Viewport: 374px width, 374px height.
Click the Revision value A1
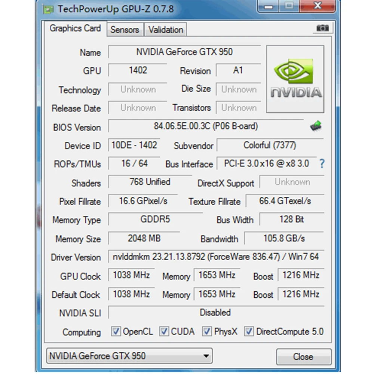238,70
